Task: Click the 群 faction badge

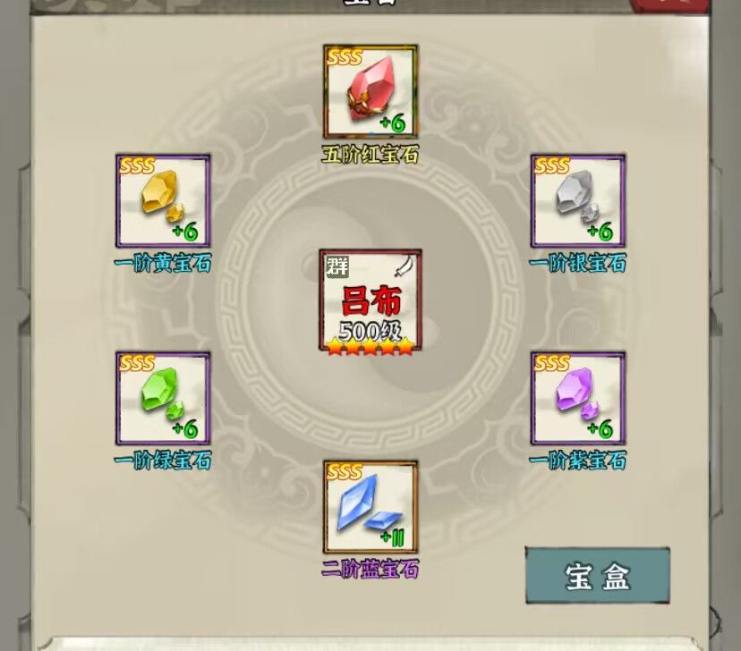Action: point(337,266)
